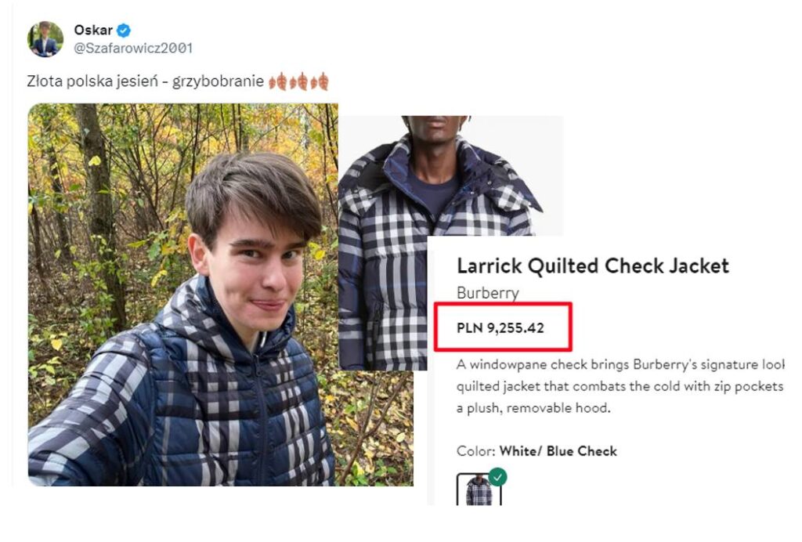Click the word grzybobranie in the tweet
The height and width of the screenshot is (542, 802).
[x=218, y=81]
